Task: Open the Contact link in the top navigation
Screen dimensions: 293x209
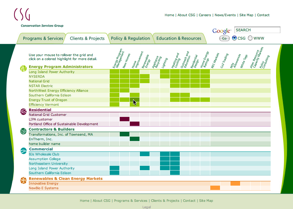Action: click(263, 15)
